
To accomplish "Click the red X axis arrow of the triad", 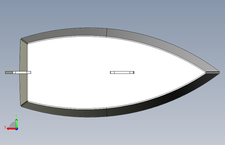I will [x=11, y=129].
